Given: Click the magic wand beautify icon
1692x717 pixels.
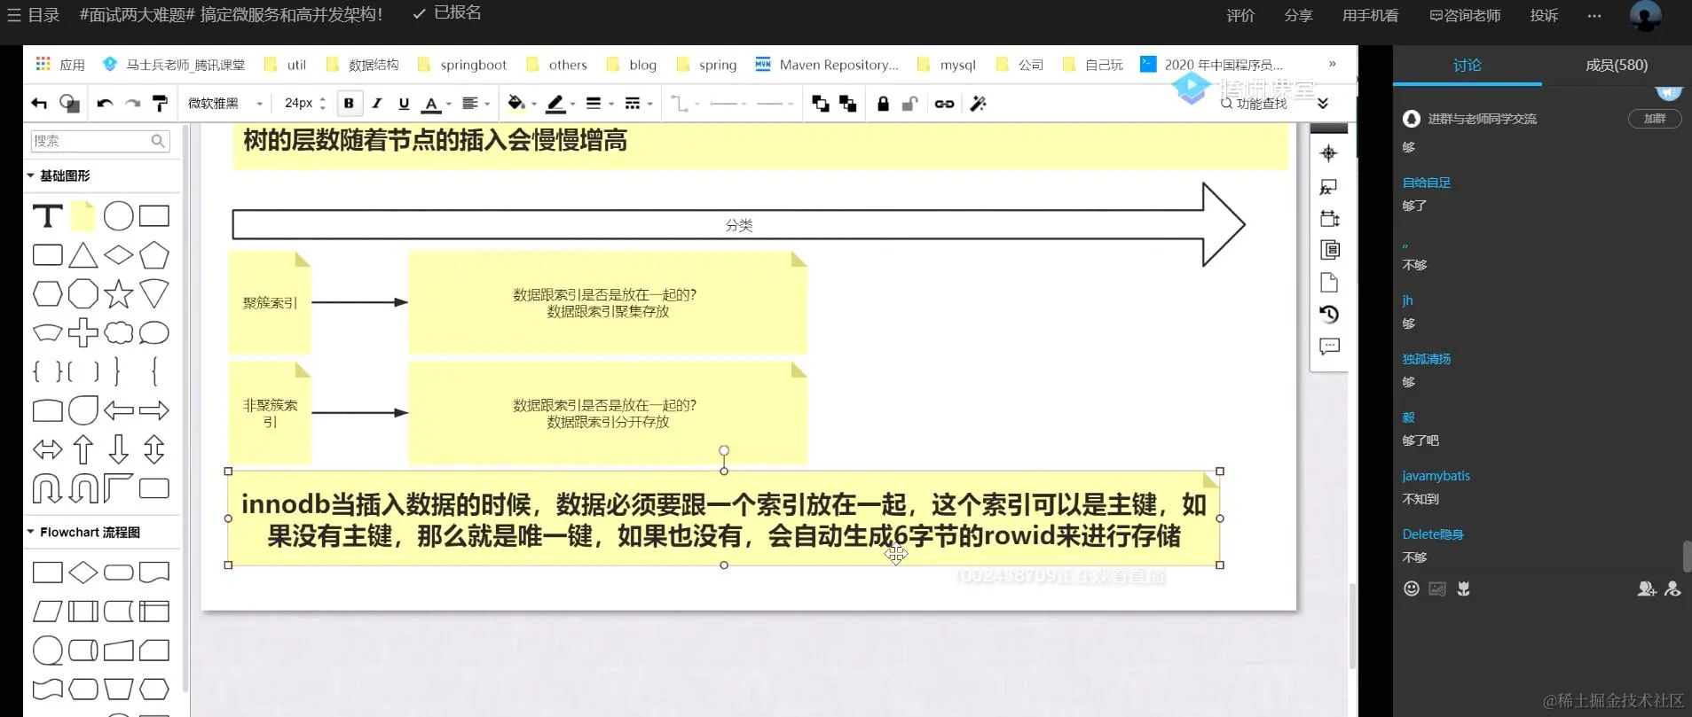Looking at the screenshot, I should (978, 104).
